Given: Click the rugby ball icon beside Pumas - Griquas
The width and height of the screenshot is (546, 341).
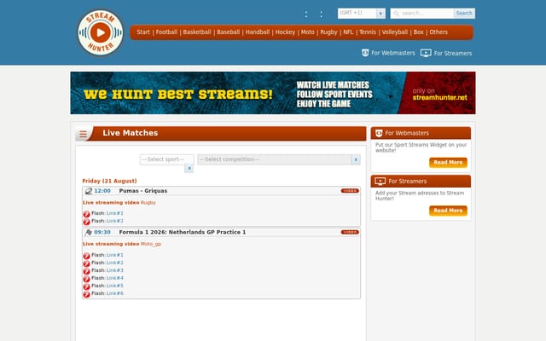Looking at the screenshot, I should click(x=89, y=191).
